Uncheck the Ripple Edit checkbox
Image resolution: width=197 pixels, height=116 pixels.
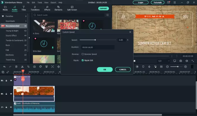tap(82, 60)
